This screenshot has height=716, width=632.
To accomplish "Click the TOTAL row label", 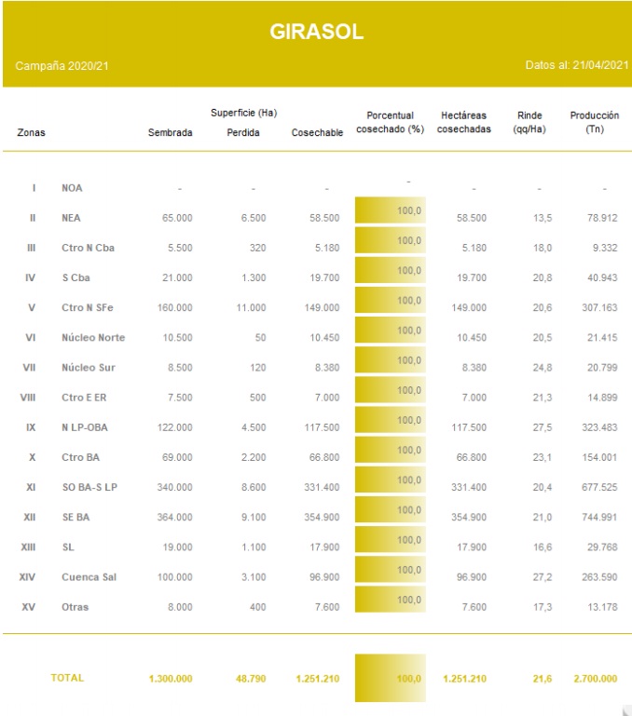I will (67, 678).
